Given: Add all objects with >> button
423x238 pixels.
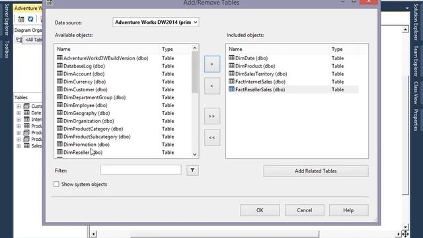Looking at the screenshot, I should (x=212, y=116).
